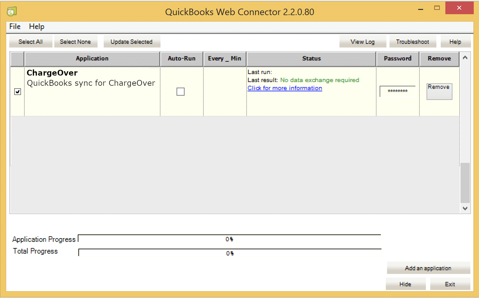Click the Password column header
Screen dimensions: 479x298
[x=398, y=59]
